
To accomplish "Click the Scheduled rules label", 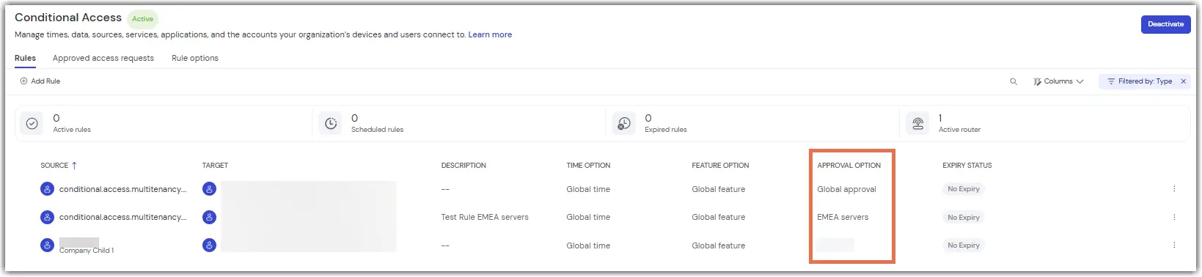I will tap(377, 130).
